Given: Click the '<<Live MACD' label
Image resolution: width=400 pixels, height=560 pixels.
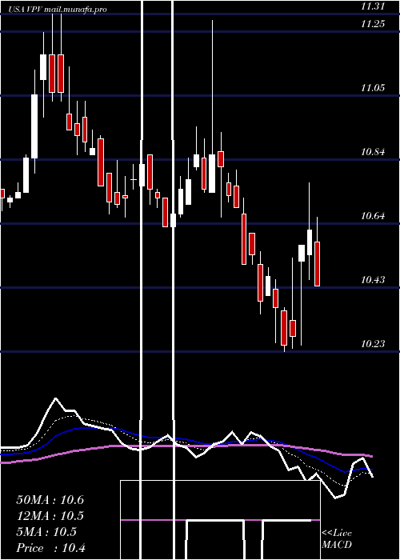Looking at the screenshot, I should point(337,539).
